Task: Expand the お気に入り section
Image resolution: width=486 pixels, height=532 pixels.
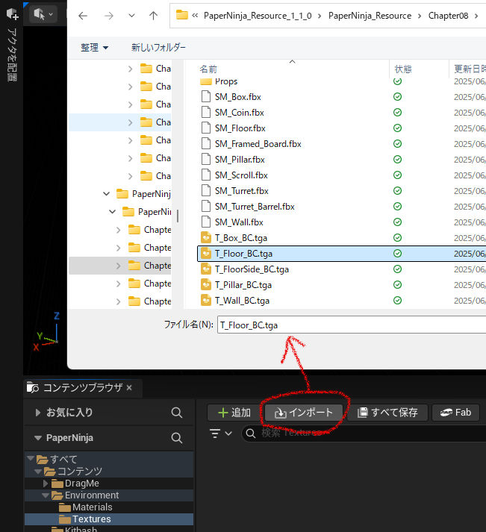Action: [x=38, y=413]
